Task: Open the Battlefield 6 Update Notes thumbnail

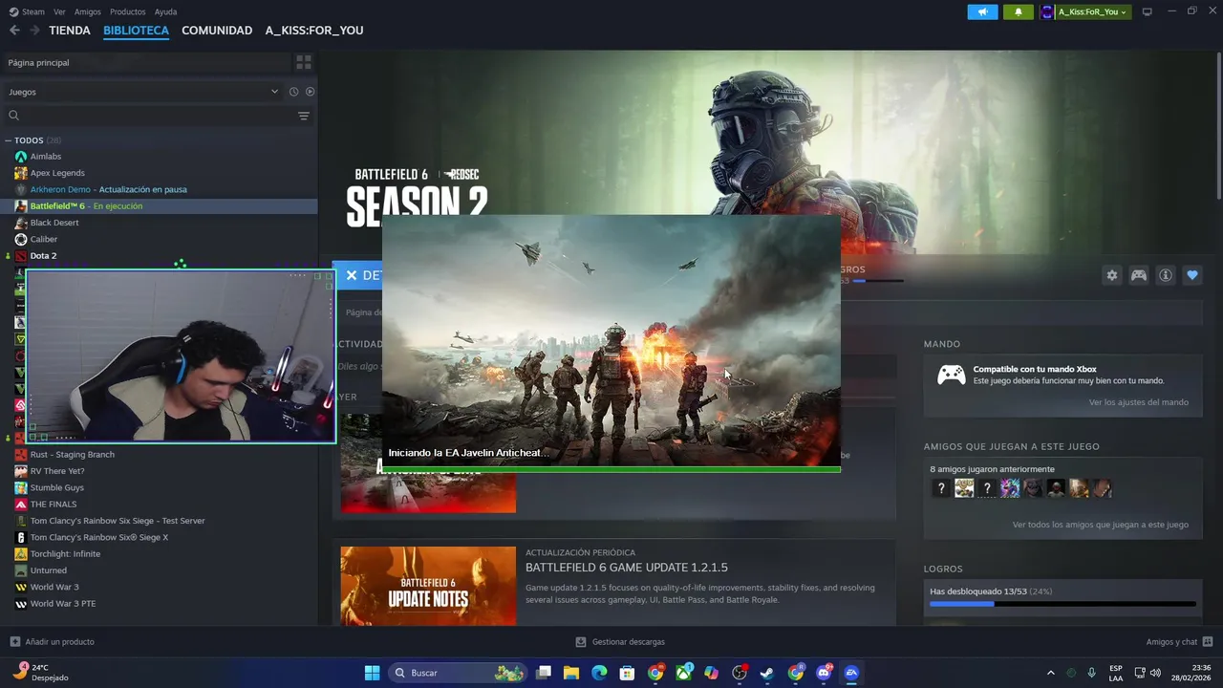Action: (x=428, y=586)
